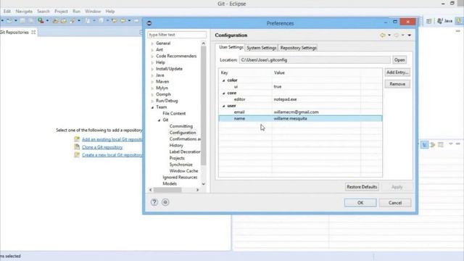
Task: Click the Clone a Git repository link
Action: tap(102, 147)
